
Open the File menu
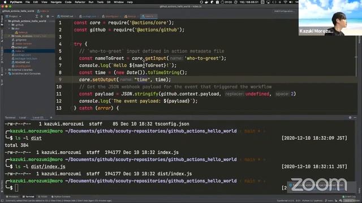28,2
